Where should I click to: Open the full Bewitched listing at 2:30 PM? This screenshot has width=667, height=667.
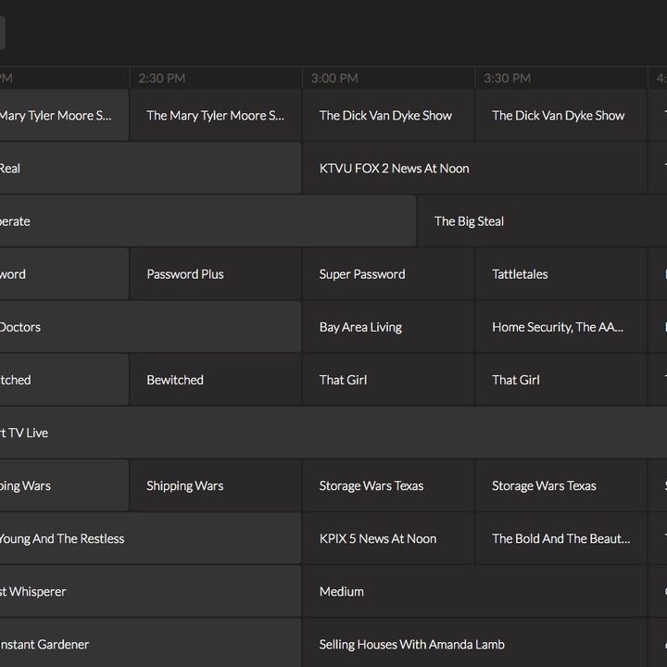tap(216, 380)
